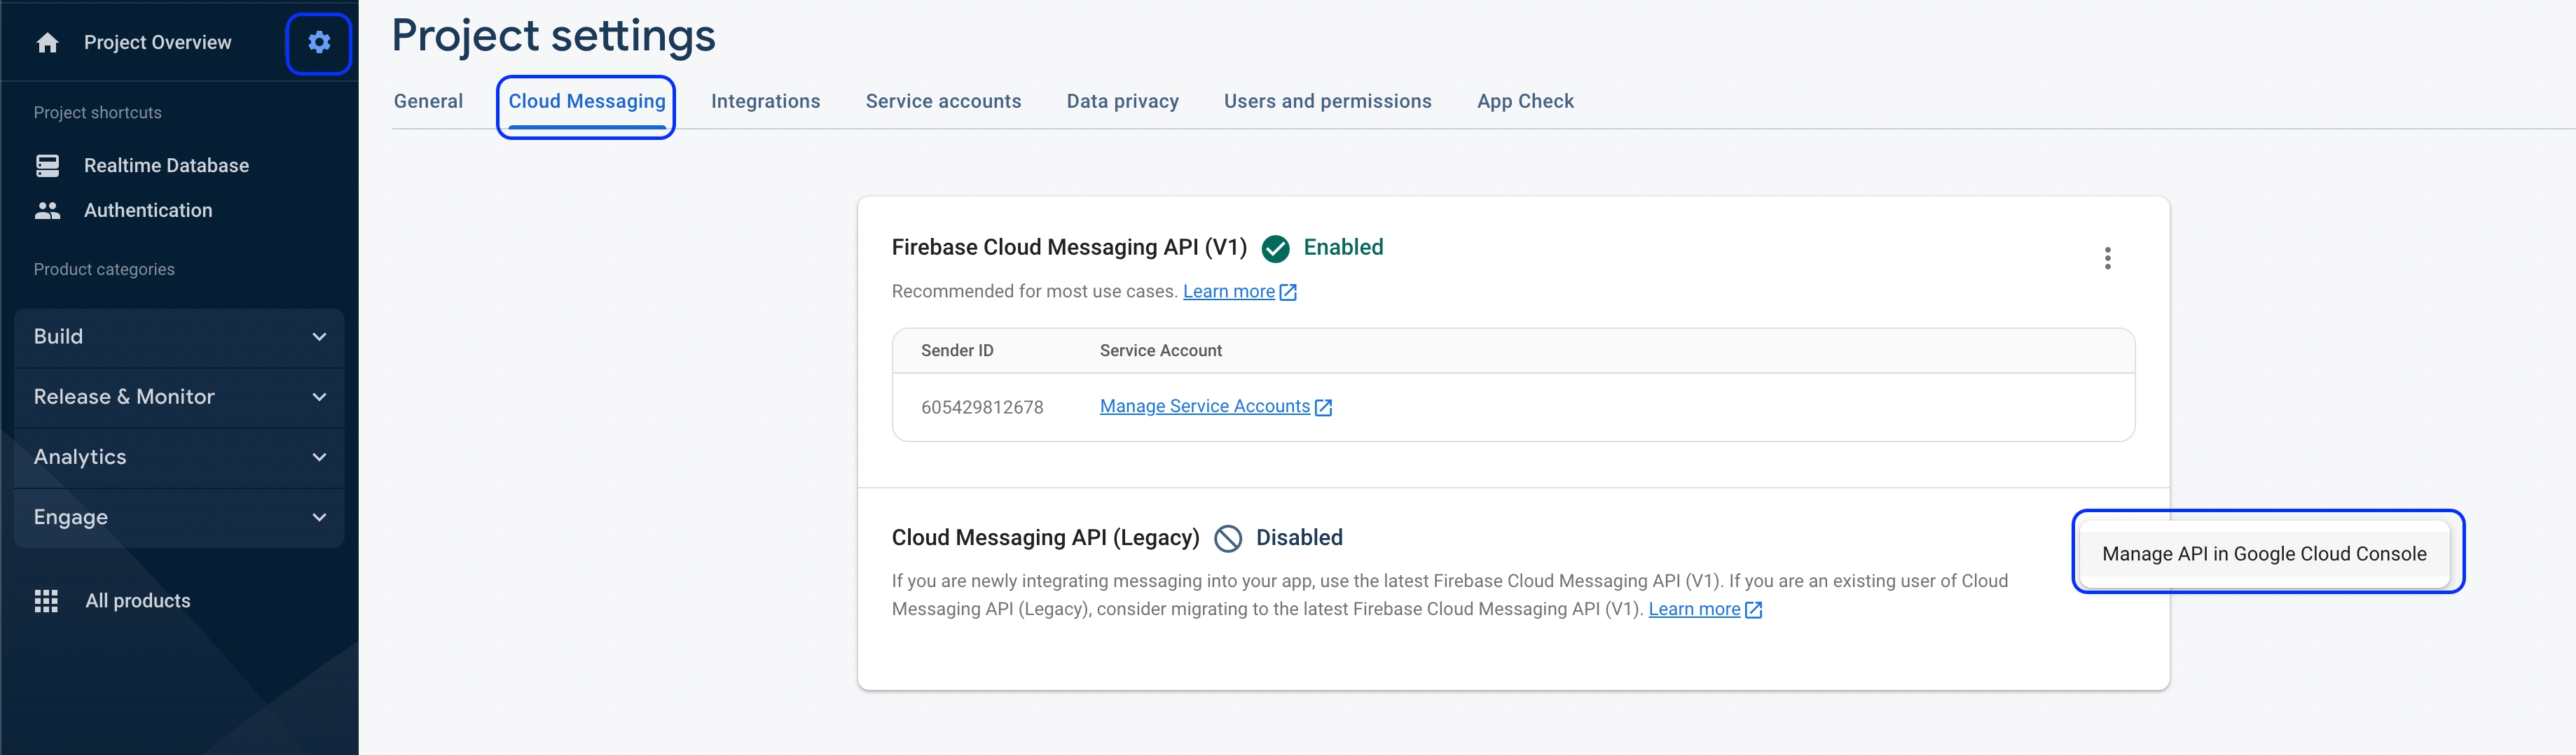Switch to the Service accounts tab

click(943, 101)
